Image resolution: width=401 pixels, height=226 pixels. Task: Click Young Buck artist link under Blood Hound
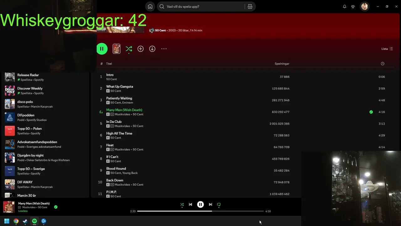point(130,173)
